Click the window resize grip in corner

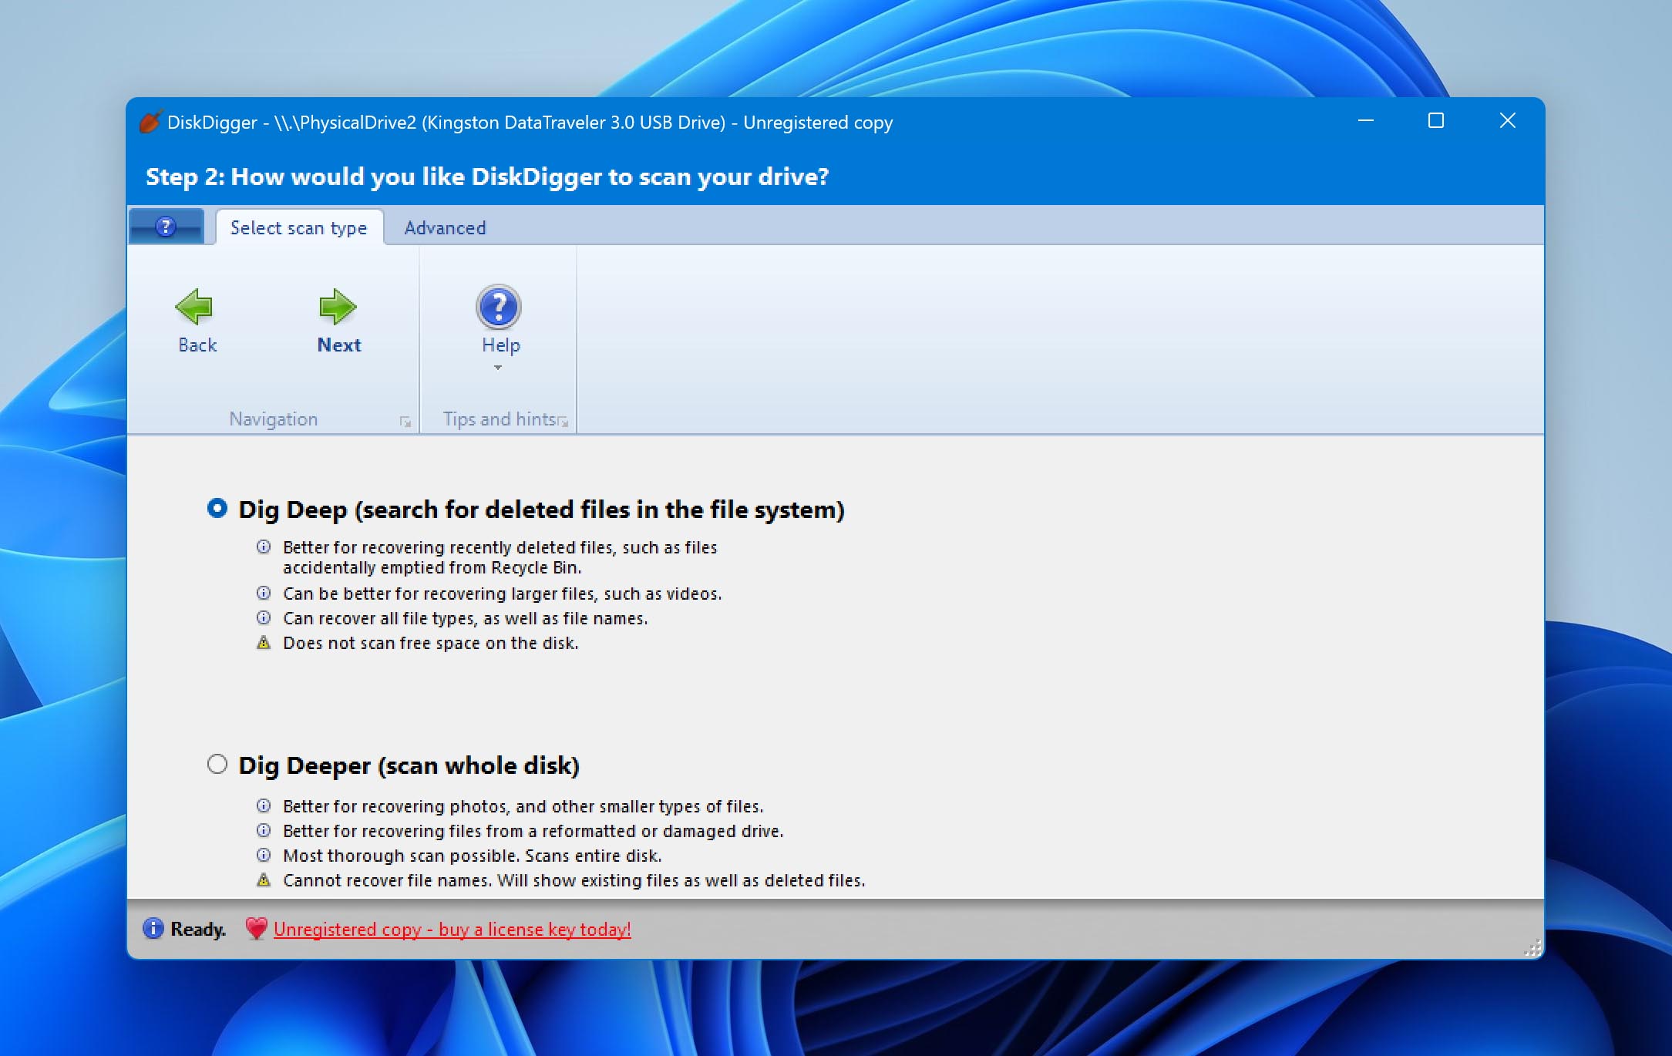(x=1533, y=948)
